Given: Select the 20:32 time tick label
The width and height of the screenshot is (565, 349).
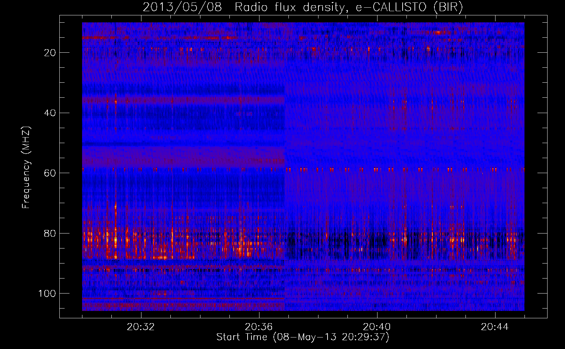Looking at the screenshot, I should tap(141, 327).
